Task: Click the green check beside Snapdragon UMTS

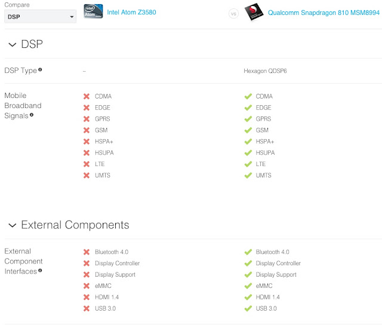Action: point(248,175)
